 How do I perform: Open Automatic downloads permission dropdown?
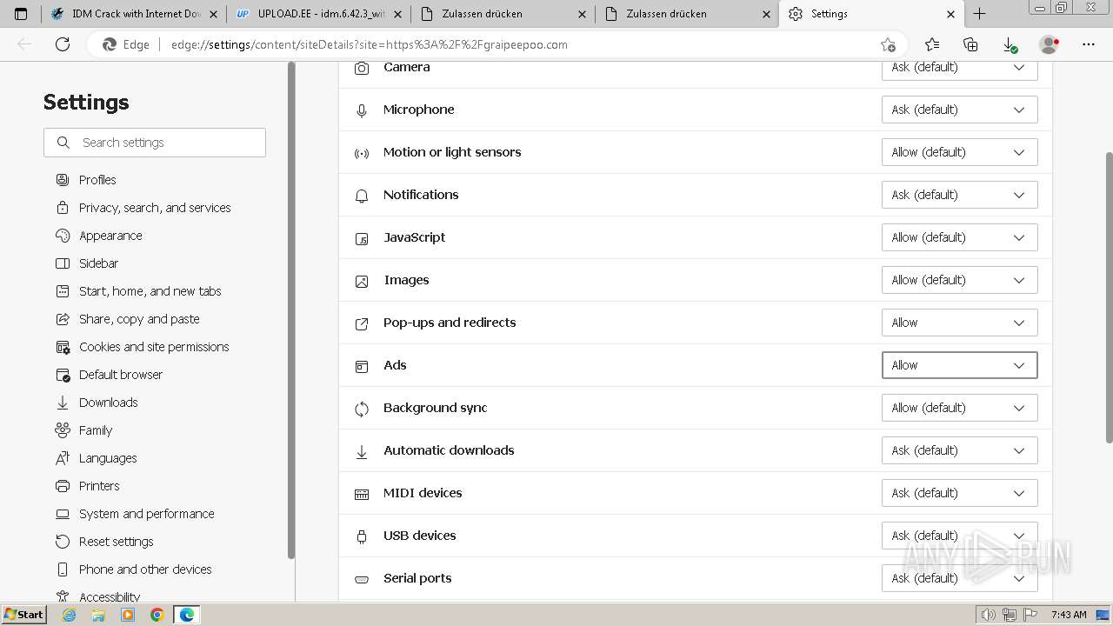click(x=959, y=450)
